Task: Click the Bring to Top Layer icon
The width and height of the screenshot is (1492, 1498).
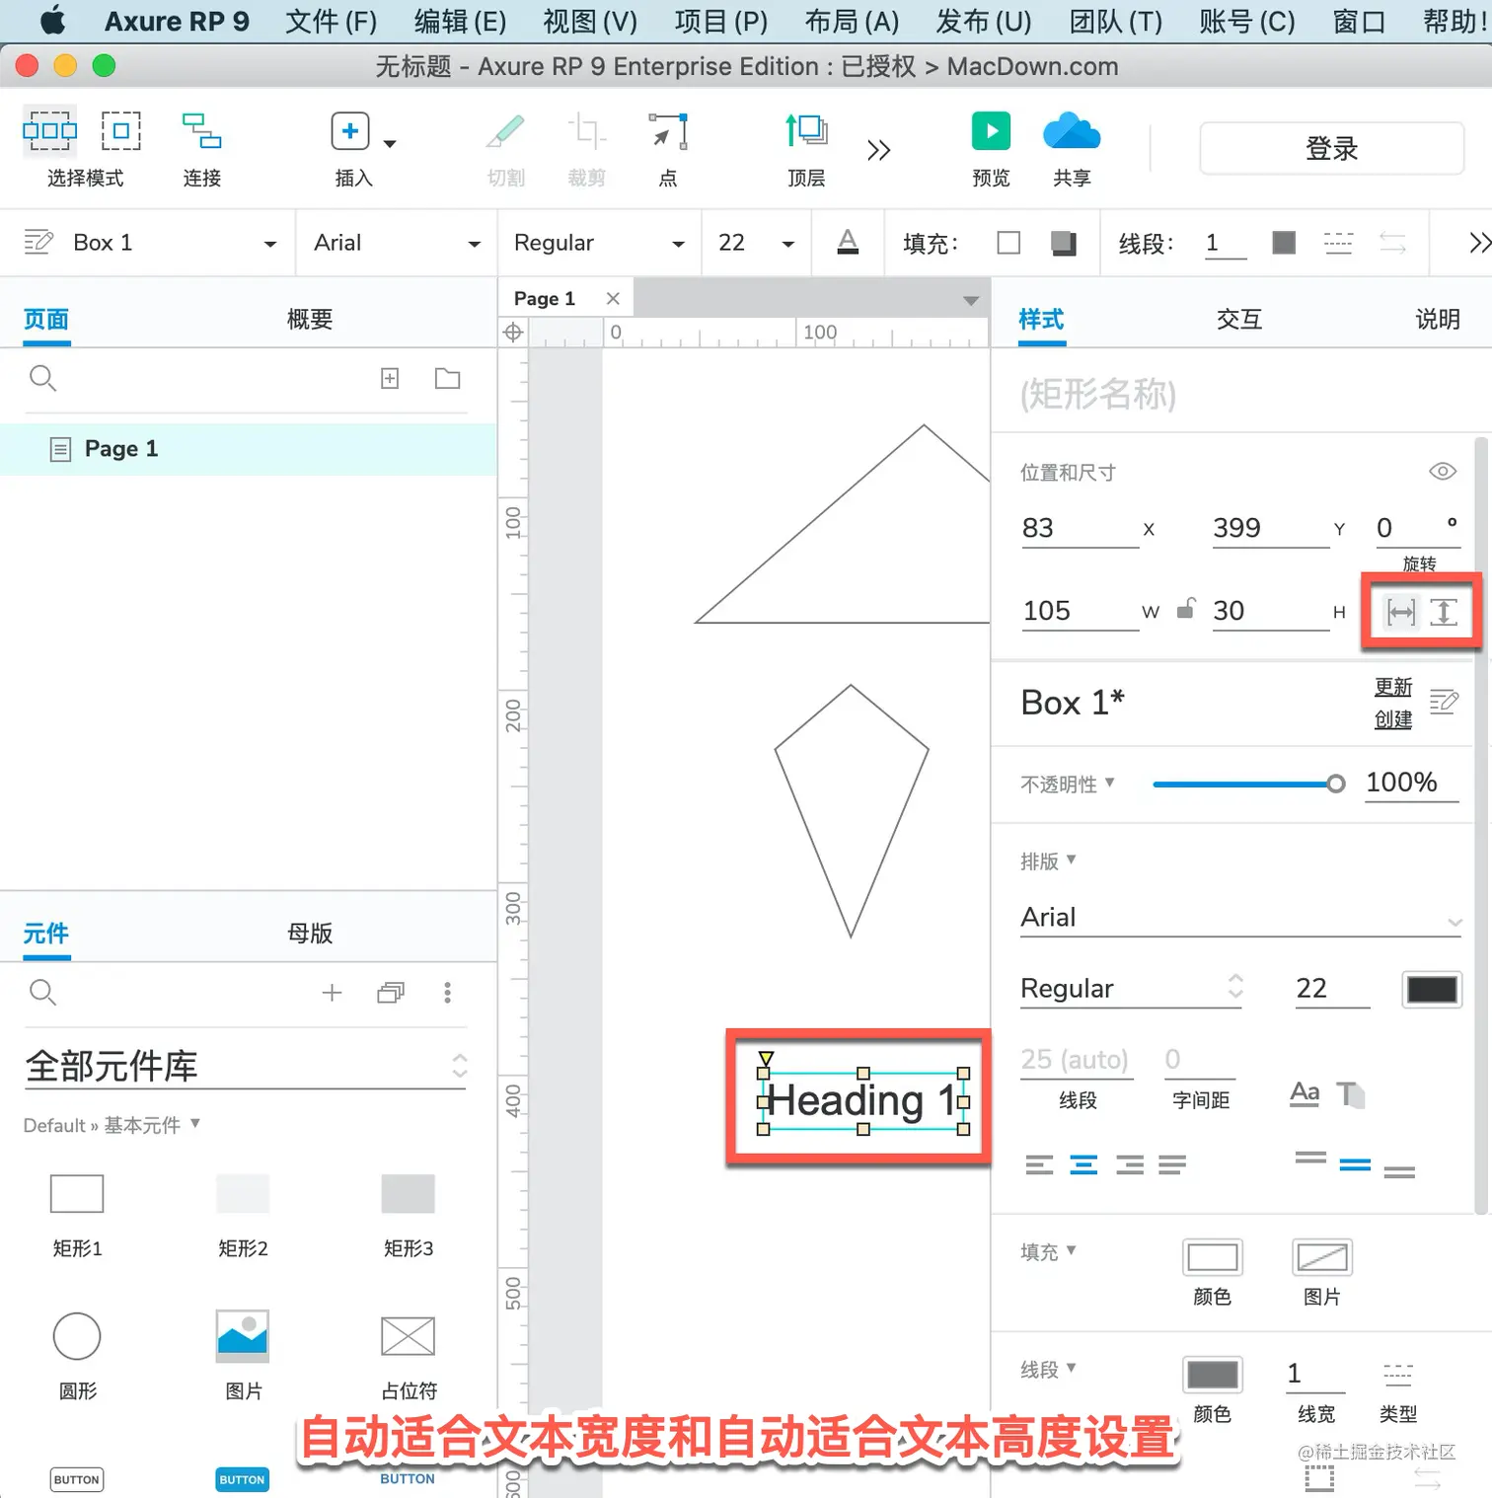Action: click(x=806, y=130)
